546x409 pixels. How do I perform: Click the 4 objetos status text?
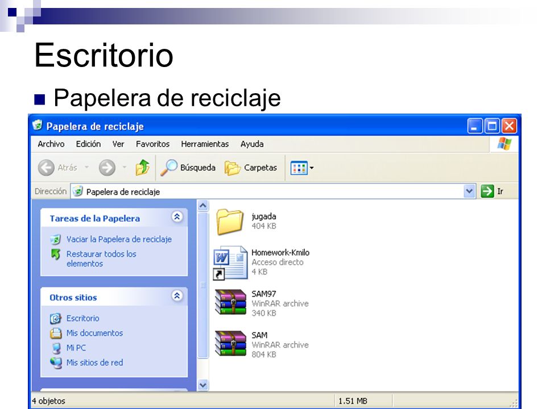49,401
